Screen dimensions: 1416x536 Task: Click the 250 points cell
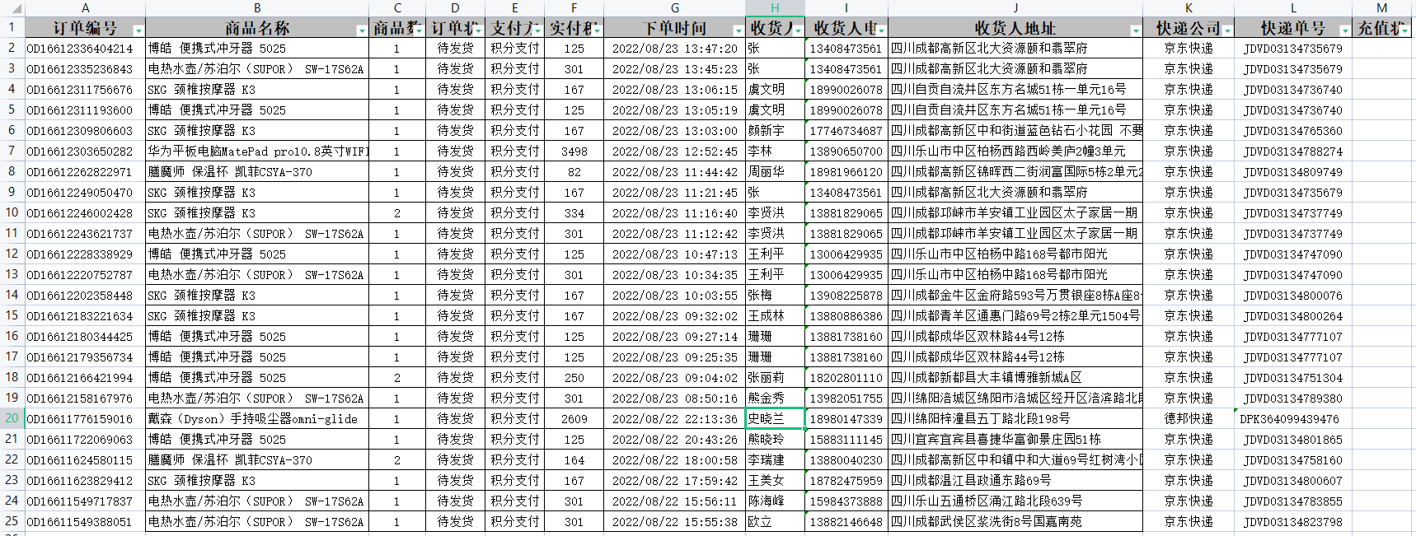[x=574, y=378]
